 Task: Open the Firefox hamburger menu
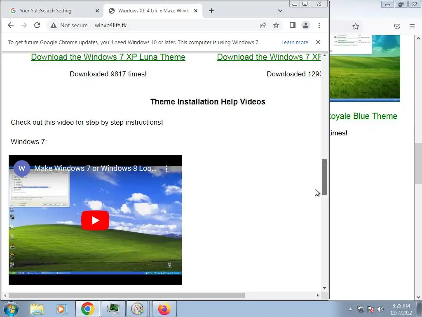click(x=412, y=26)
